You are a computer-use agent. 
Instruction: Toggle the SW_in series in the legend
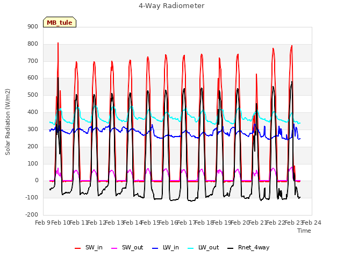tap(89, 247)
